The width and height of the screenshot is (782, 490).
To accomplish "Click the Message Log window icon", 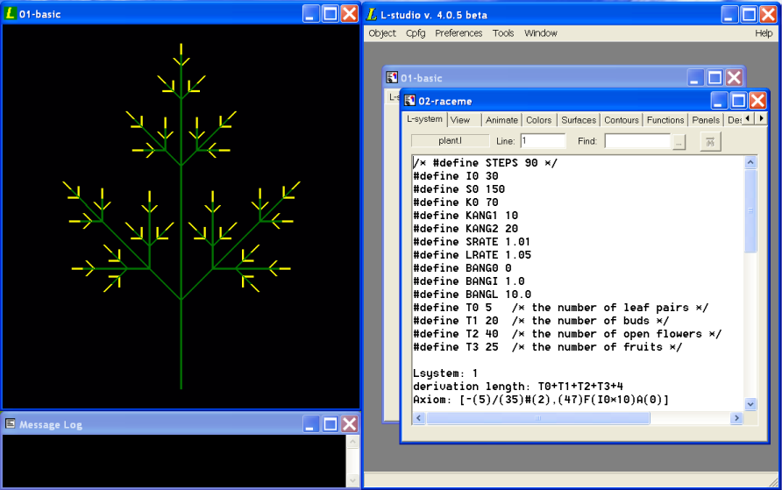I will pyautogui.click(x=10, y=423).
